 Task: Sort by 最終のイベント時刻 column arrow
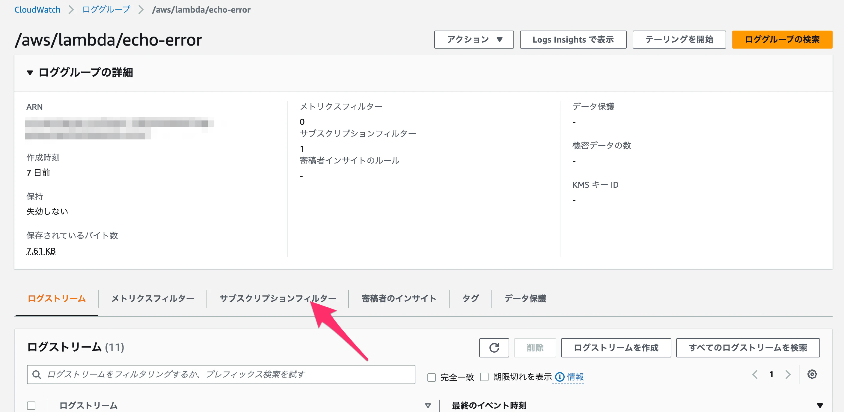point(820,405)
